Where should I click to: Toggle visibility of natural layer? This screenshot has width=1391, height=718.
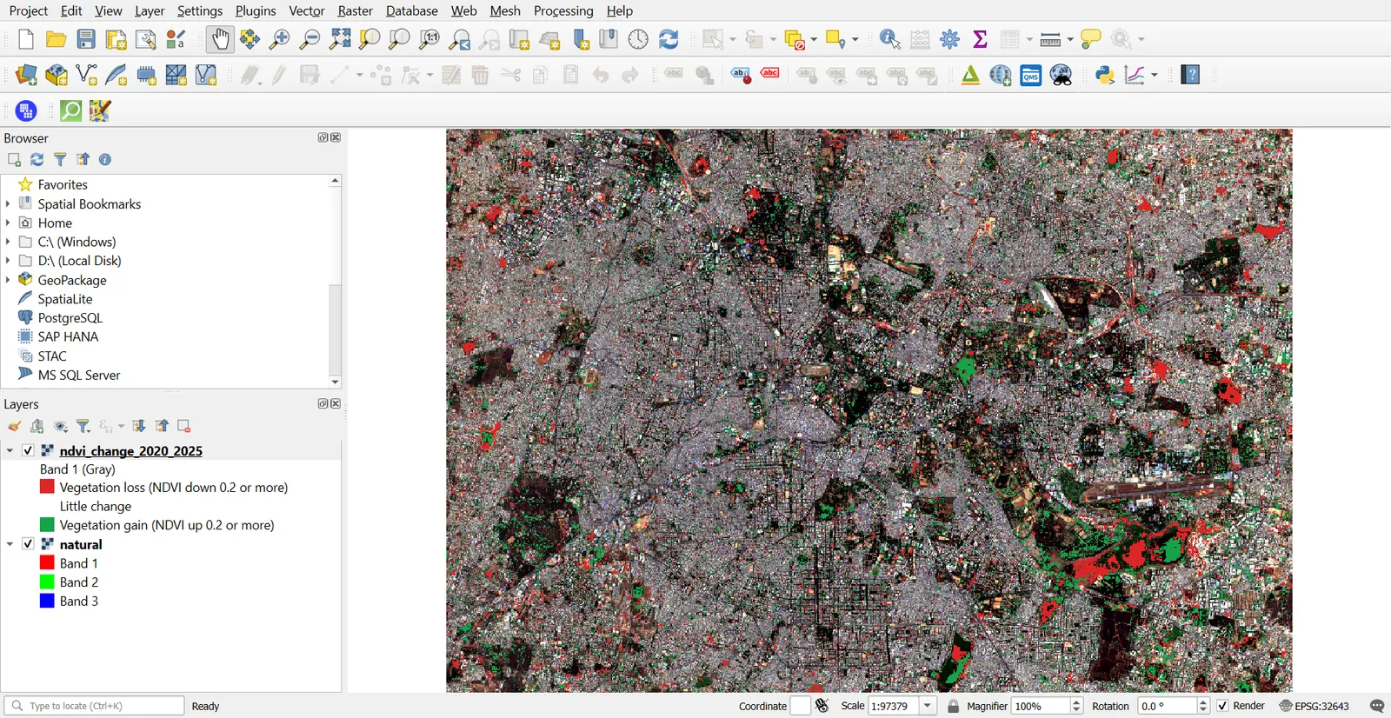[28, 544]
